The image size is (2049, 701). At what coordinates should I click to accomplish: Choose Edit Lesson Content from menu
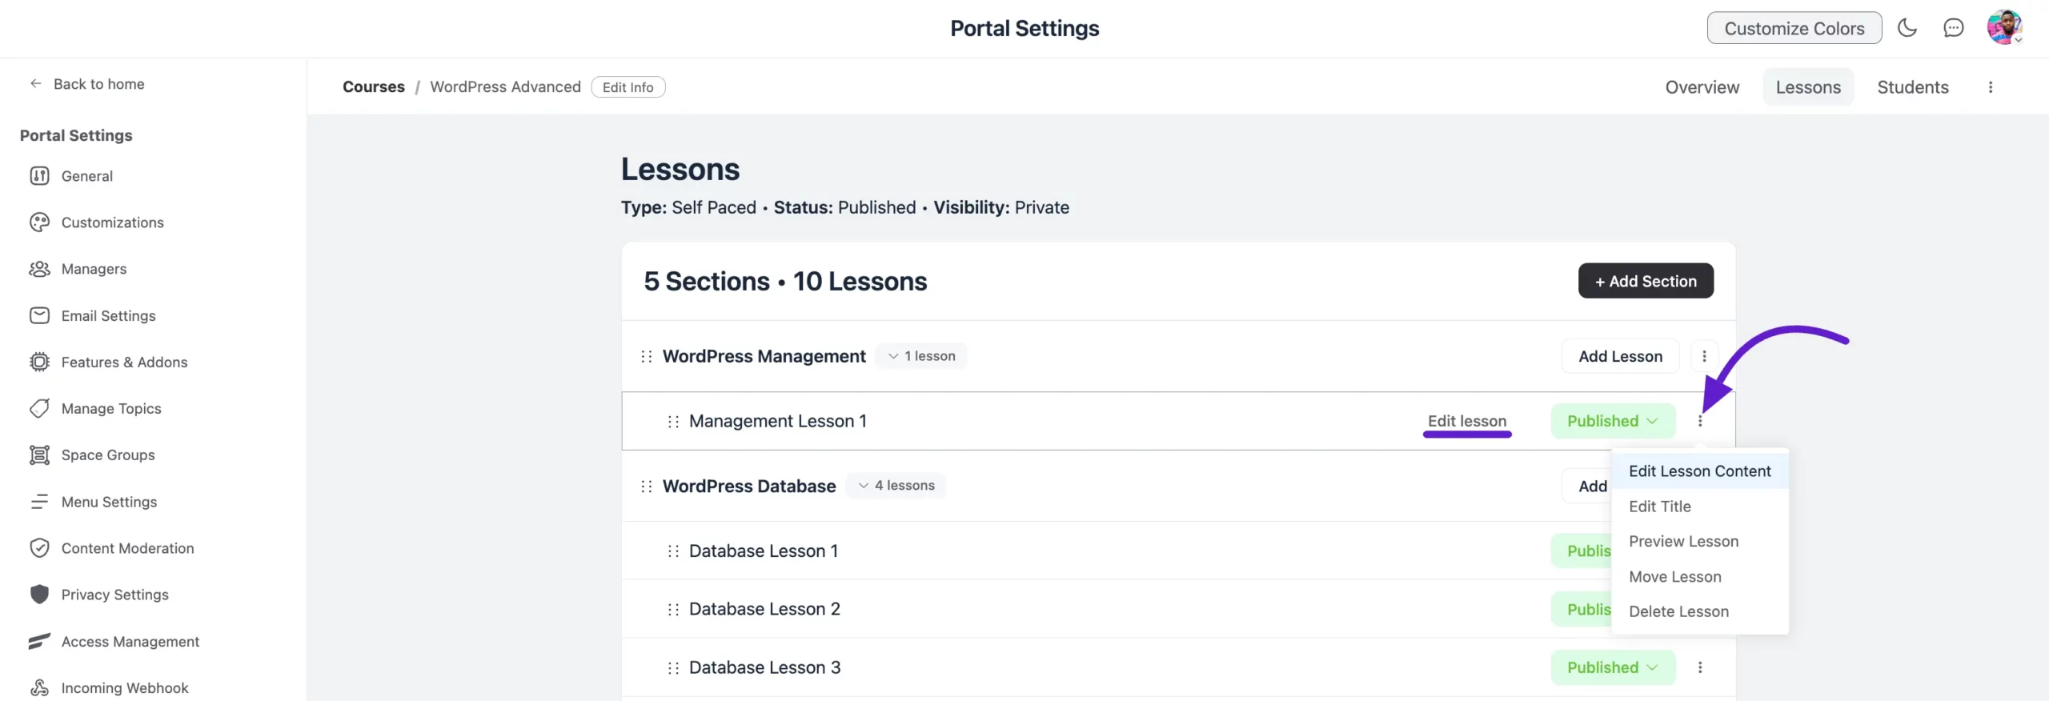click(1699, 471)
